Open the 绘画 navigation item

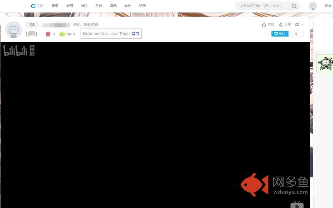pyautogui.click(x=142, y=6)
